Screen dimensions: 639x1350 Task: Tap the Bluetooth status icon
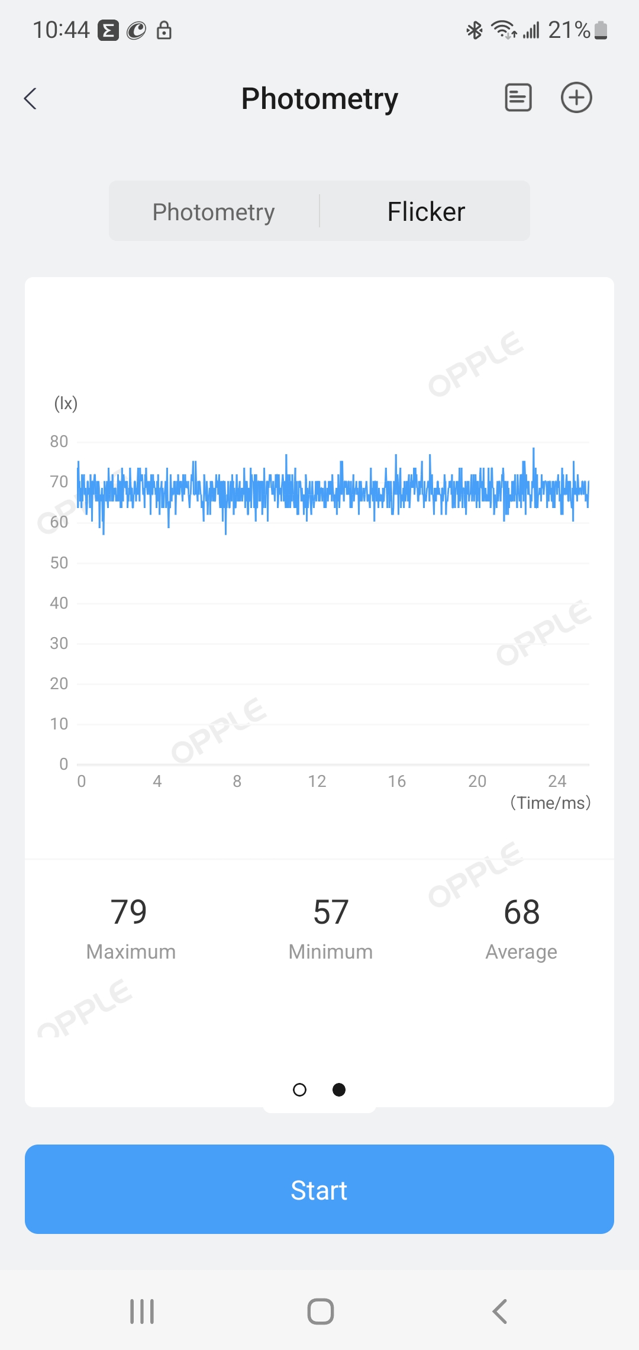pos(474,30)
